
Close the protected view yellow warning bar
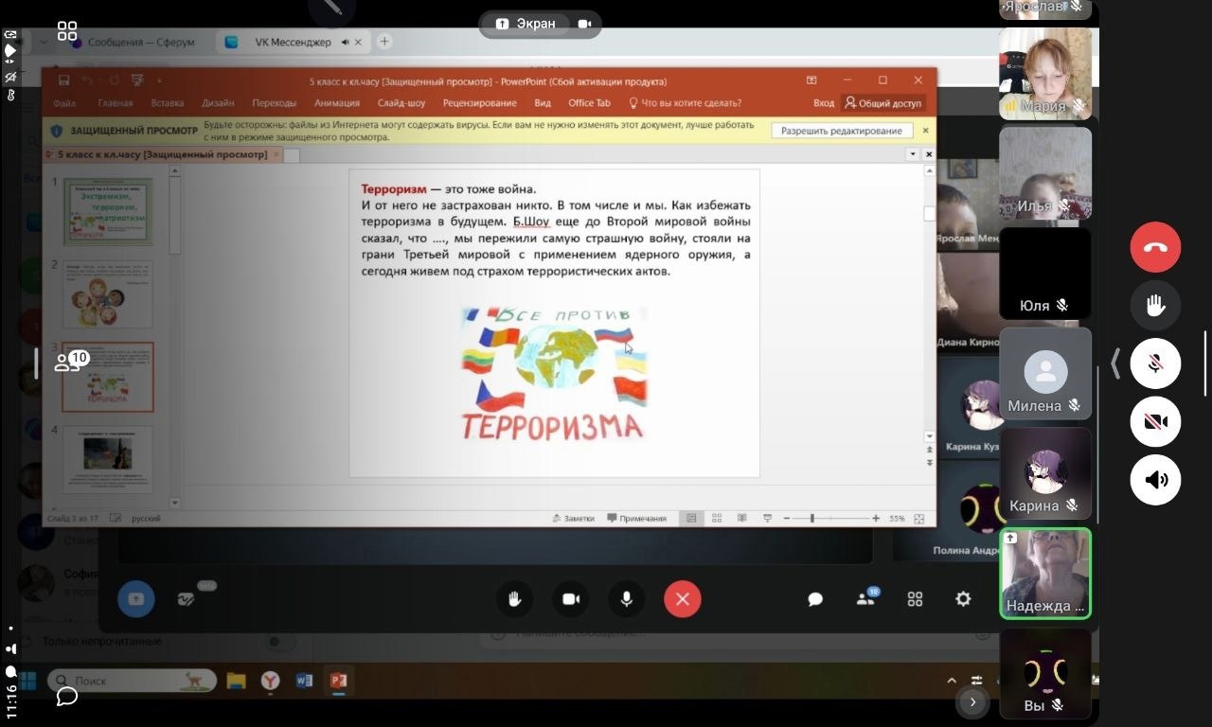pos(925,131)
